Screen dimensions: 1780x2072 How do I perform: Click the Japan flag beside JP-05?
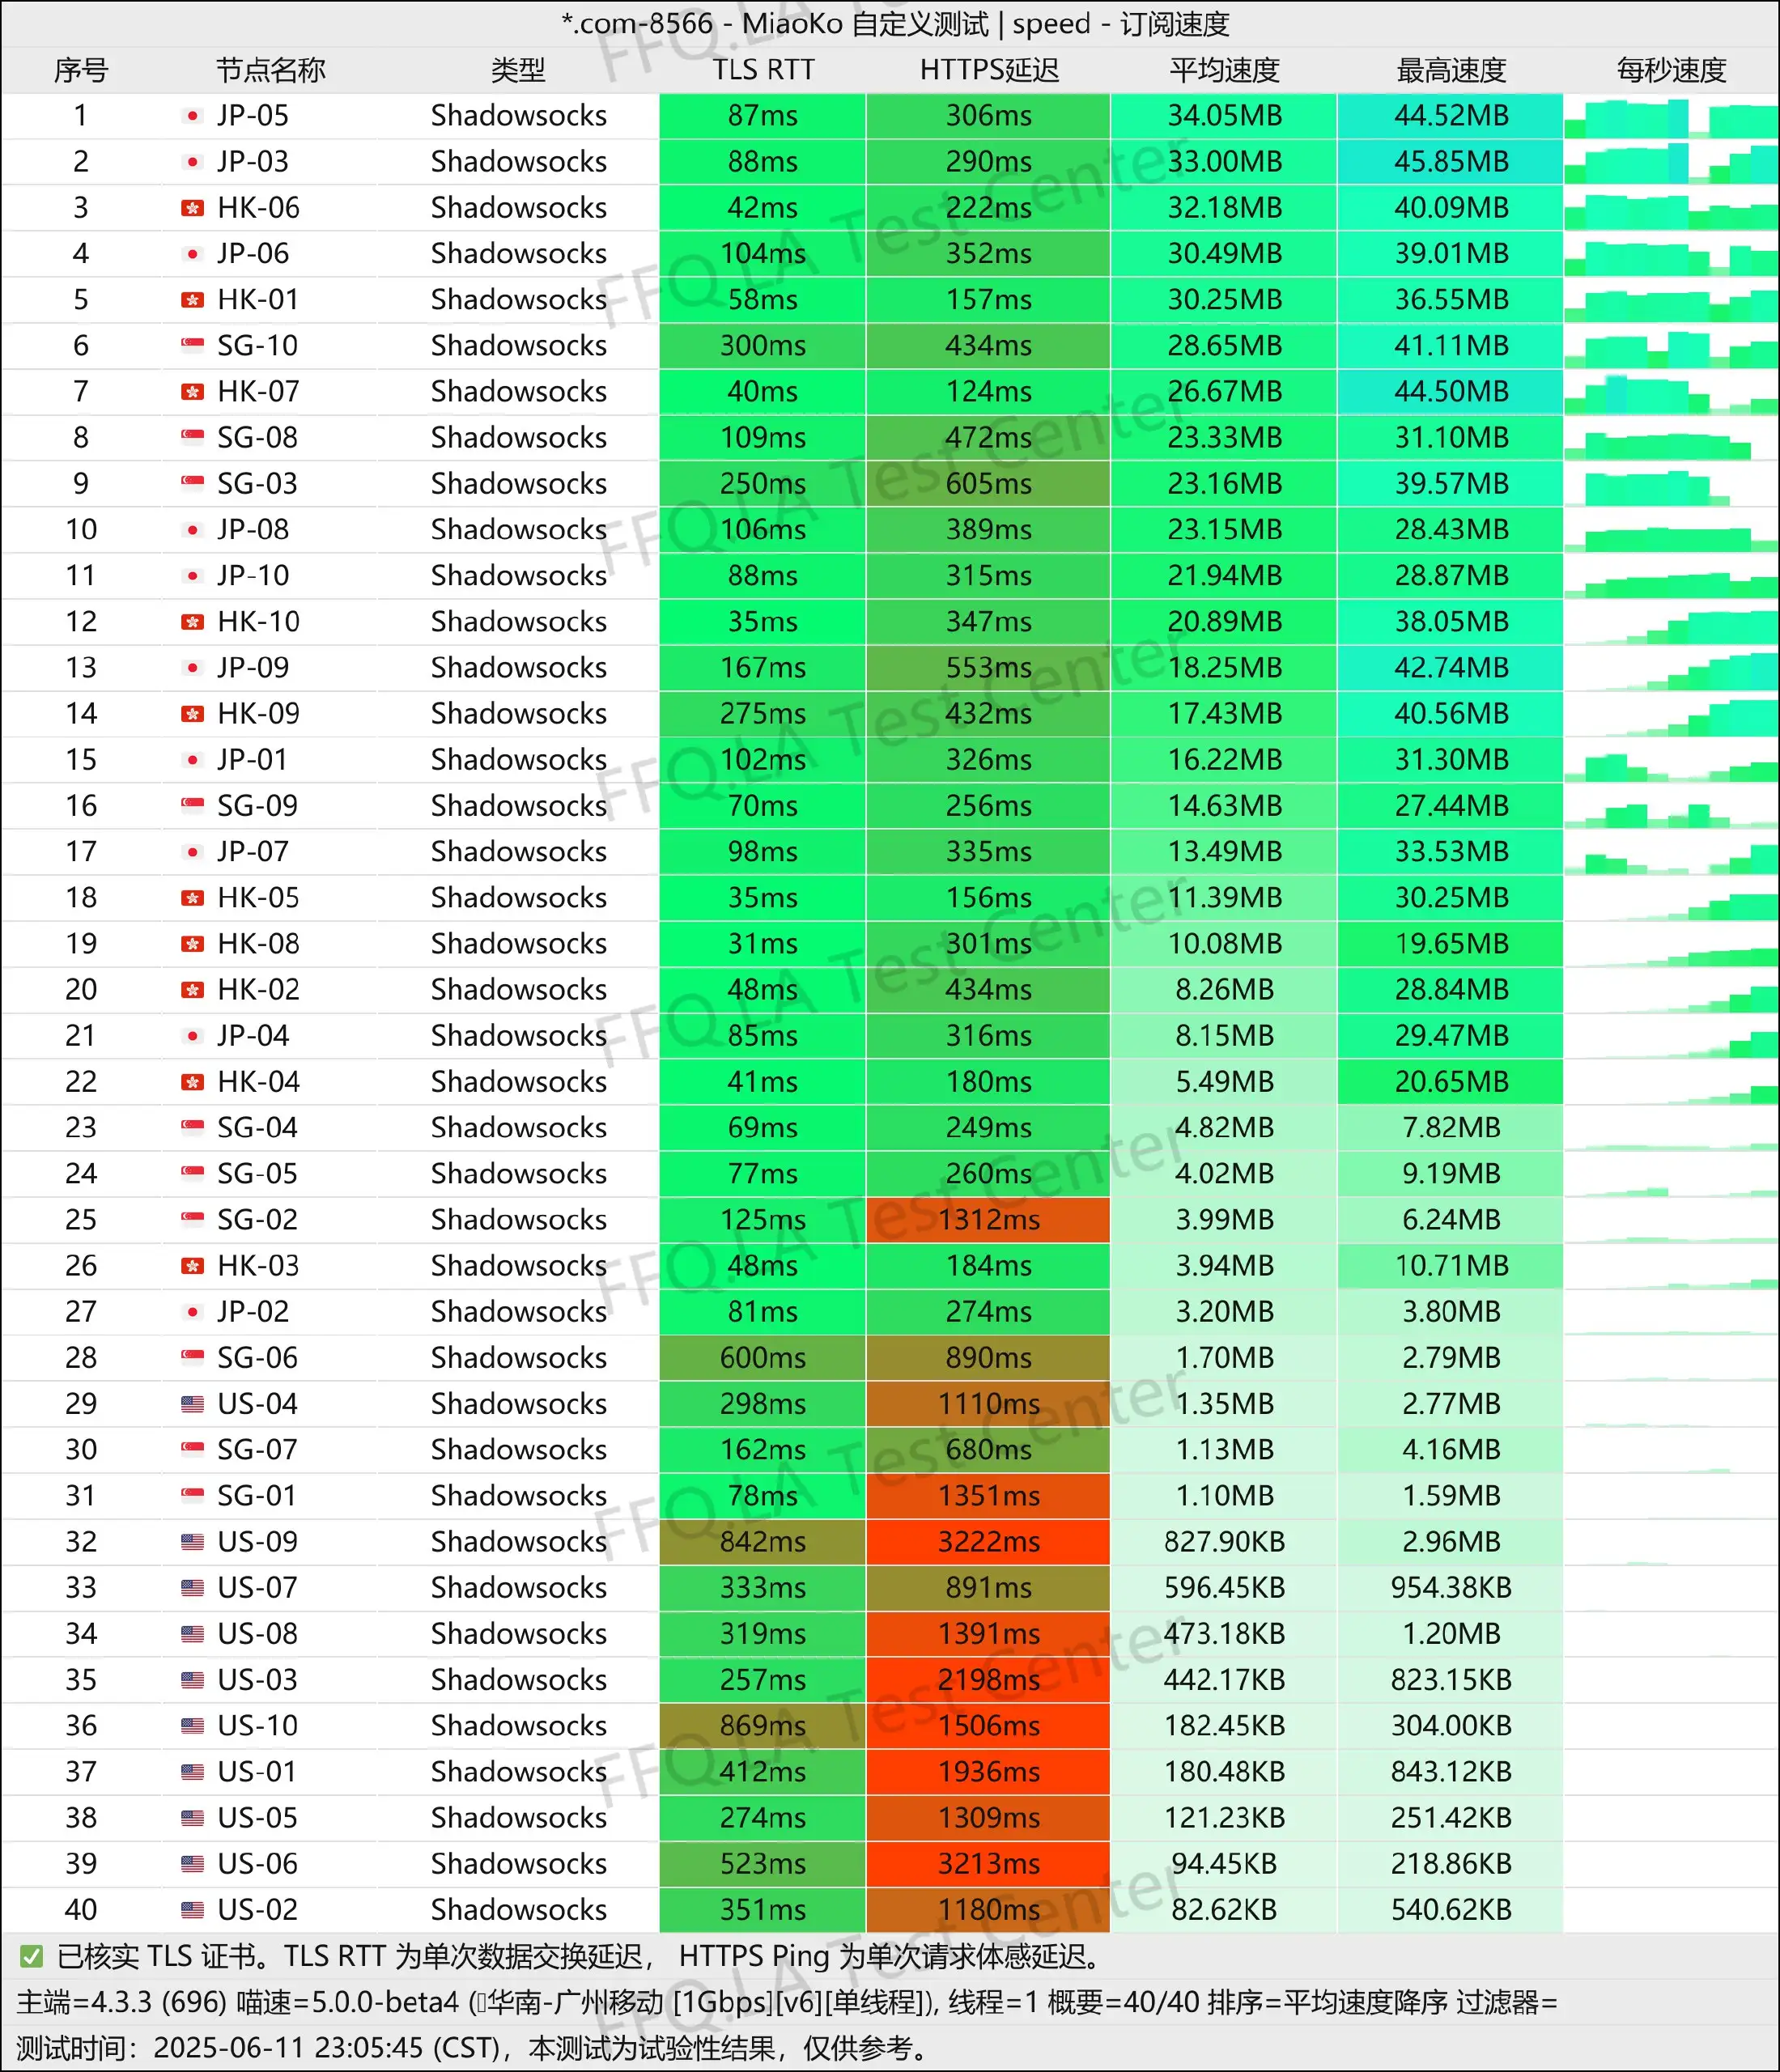click(x=193, y=116)
